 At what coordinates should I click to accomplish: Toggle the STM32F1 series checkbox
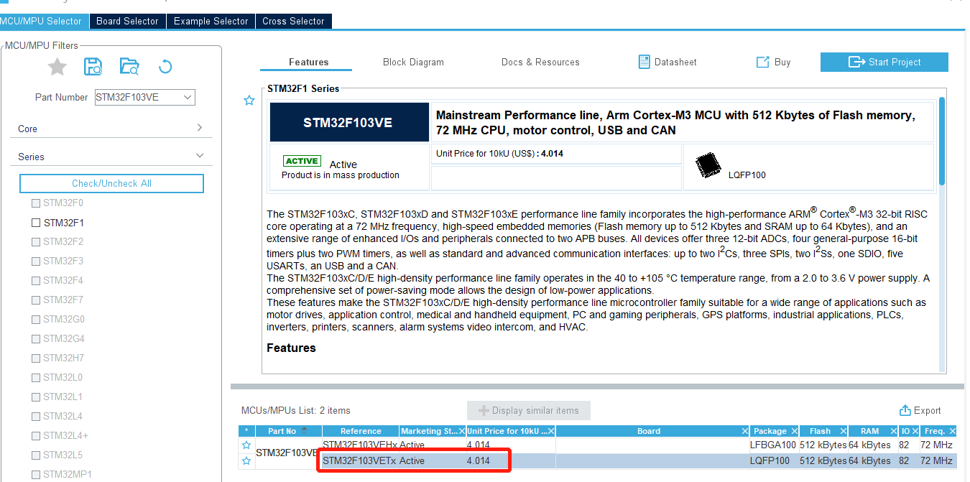(36, 223)
